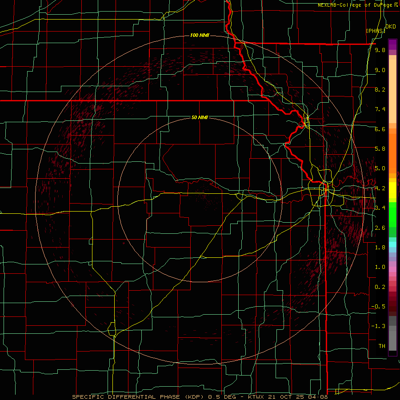Click the 4.2 value on the KDP scale
The height and width of the screenshot is (400, 400).
pyautogui.click(x=380, y=188)
